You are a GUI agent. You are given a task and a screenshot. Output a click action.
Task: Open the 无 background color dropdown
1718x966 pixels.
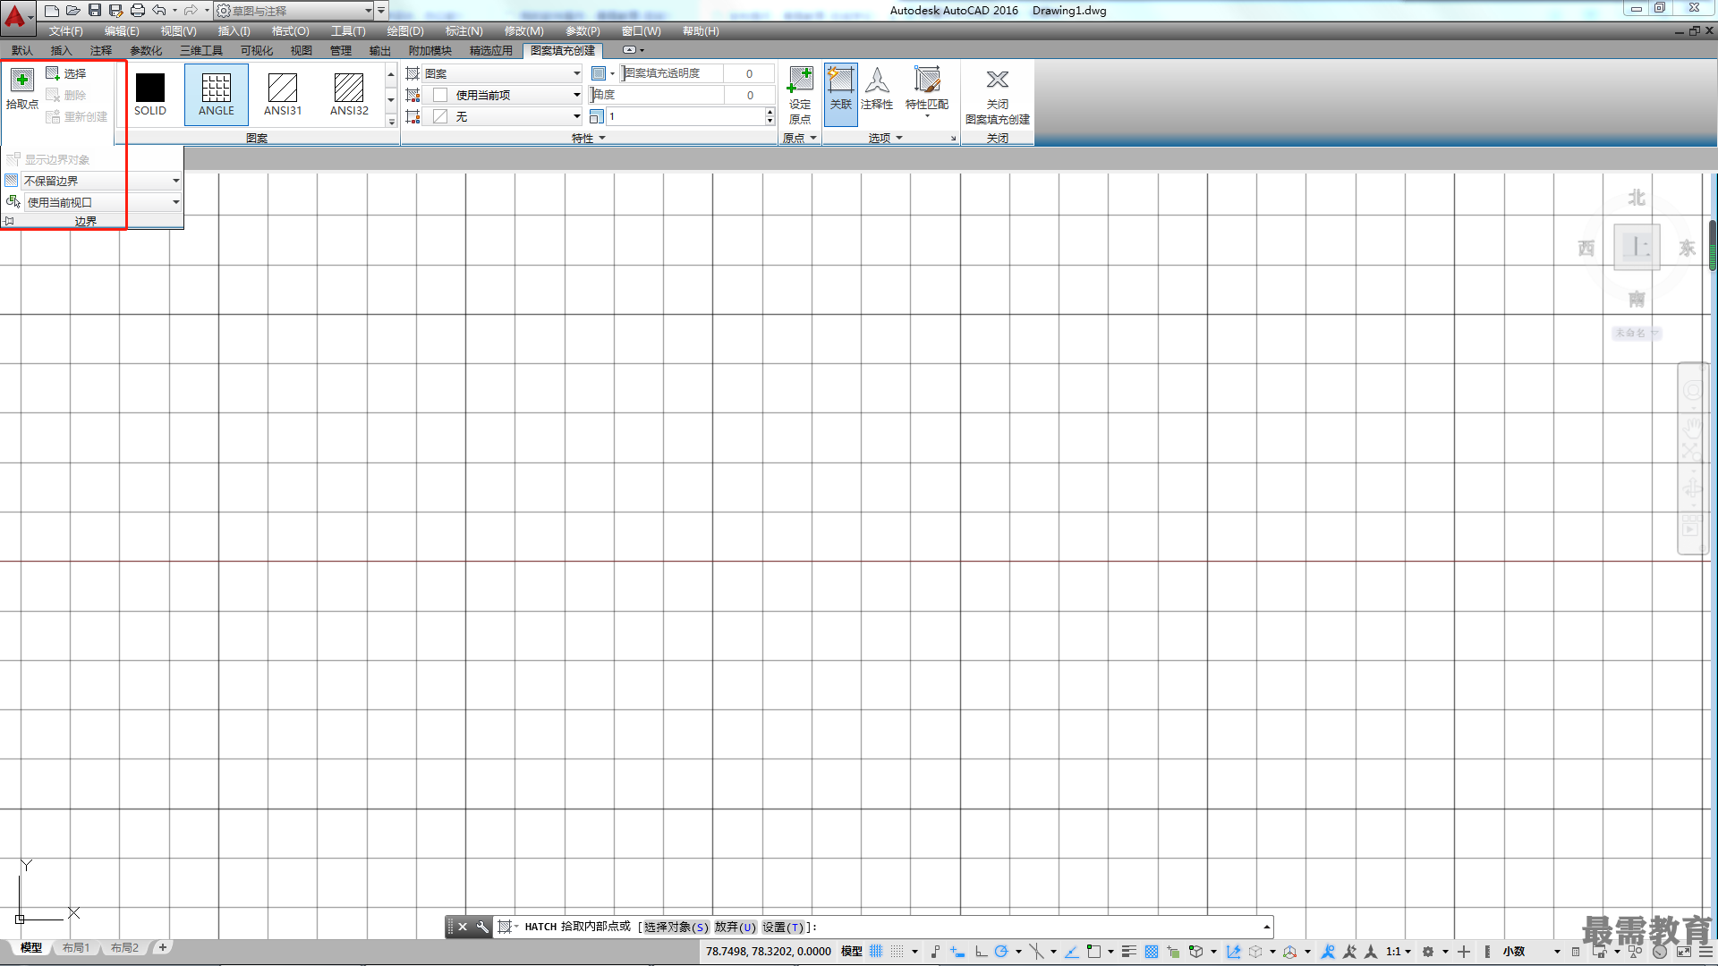[x=503, y=116]
